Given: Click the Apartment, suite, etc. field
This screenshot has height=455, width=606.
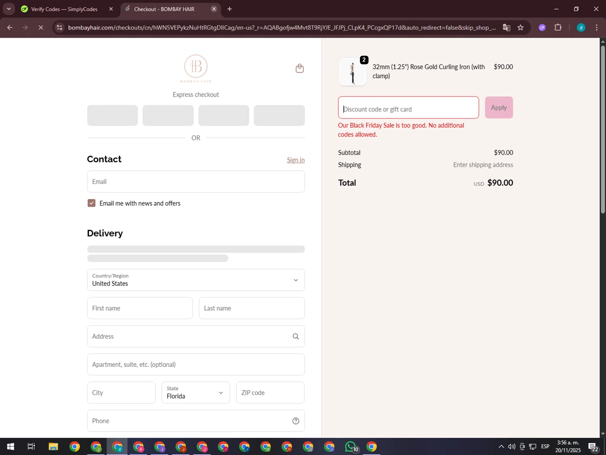Looking at the screenshot, I should [x=196, y=364].
